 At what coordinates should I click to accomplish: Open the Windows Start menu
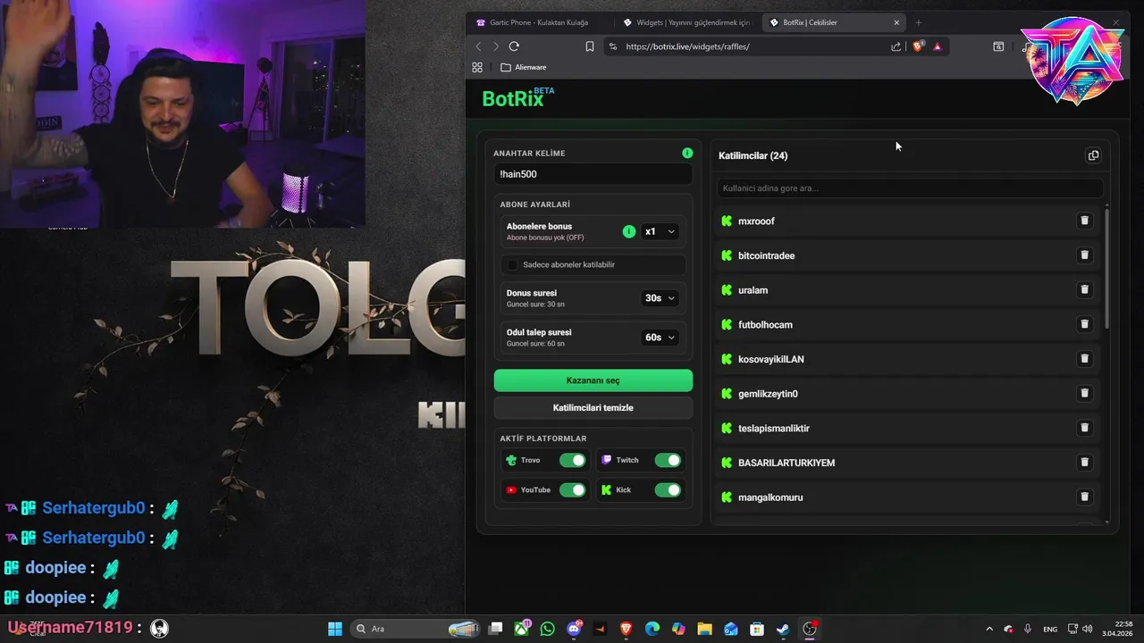335,629
